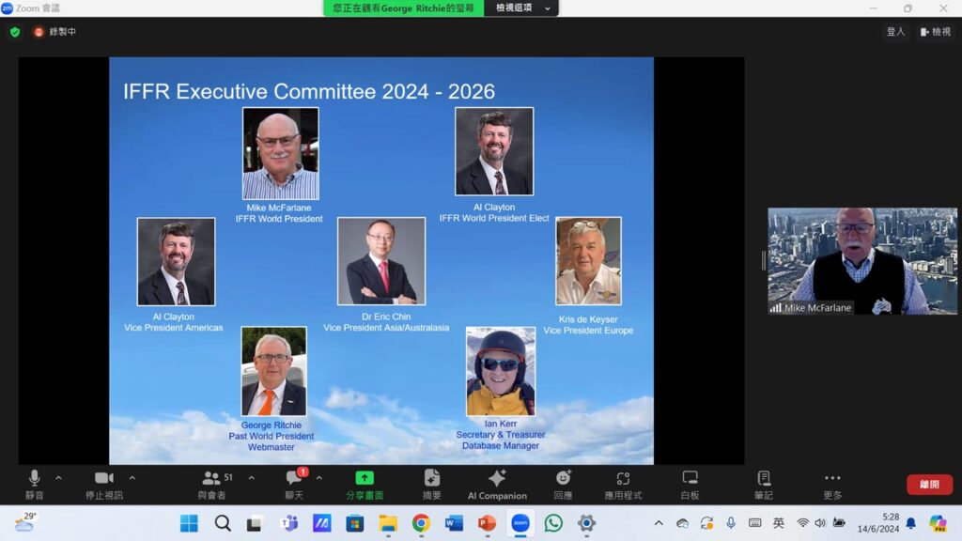Open the Zoom apps panel

[x=623, y=484]
